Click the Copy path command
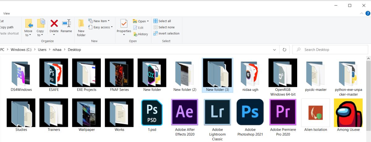This screenshot has width=371, height=142. pos(6,27)
